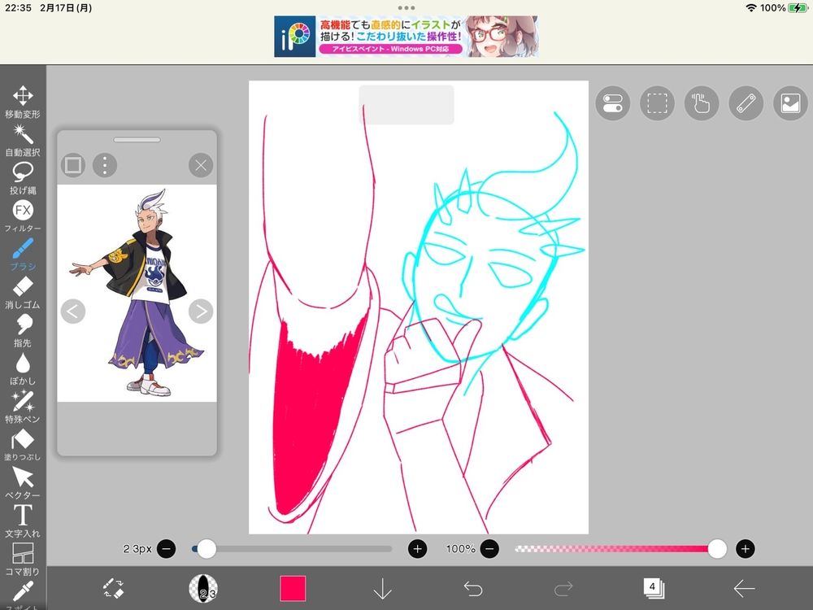813x610 pixels.
Task: Click the brush thickness slider track
Action: pyautogui.click(x=292, y=549)
